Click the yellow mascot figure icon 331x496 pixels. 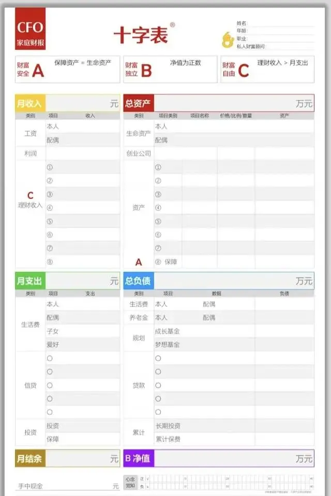228,40
